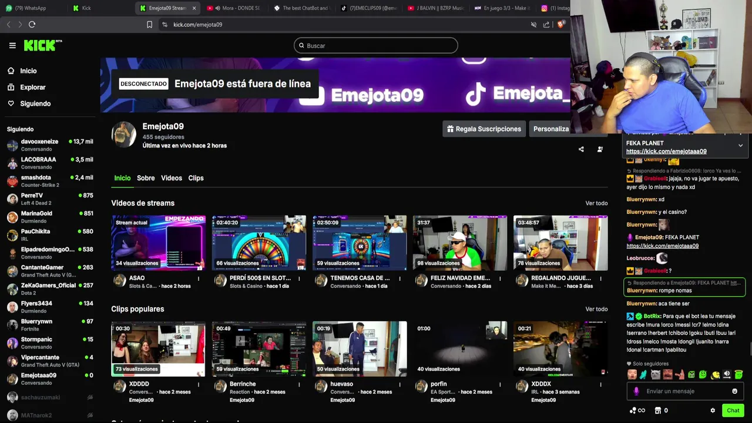Screen dimensions: 752x423
Task: Open PauChikita channel in following list
Action: [x=50, y=235]
